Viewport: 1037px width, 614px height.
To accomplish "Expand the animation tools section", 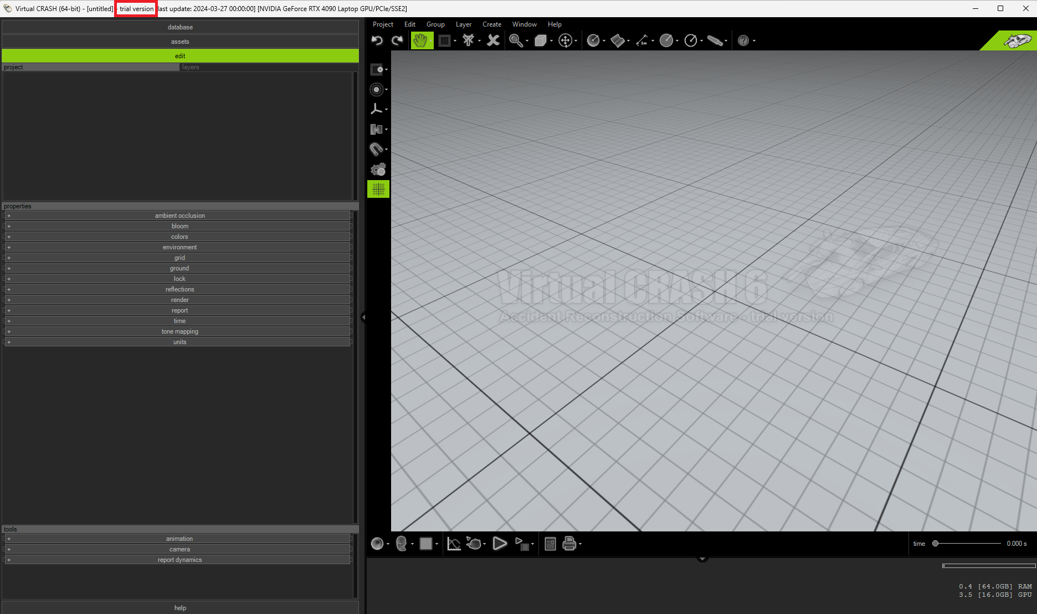I will pos(177,539).
